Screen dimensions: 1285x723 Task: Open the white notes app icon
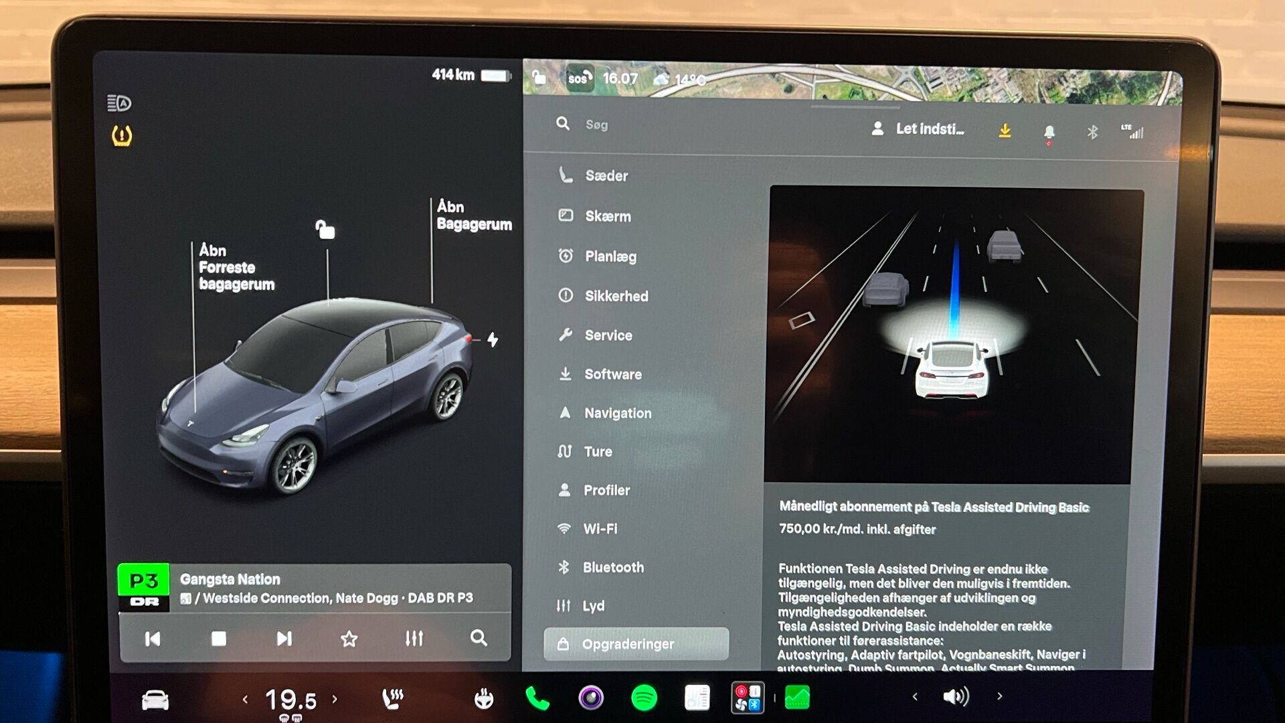tap(697, 698)
